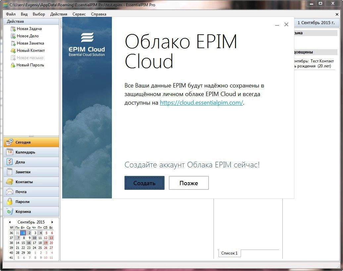
Task: Click the Новый Контакт label
Action: coord(30,51)
